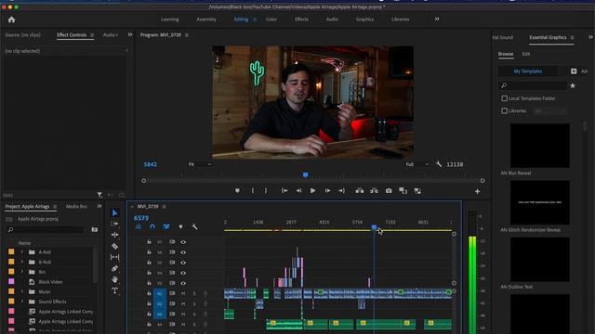Create new bin from search icon
This screenshot has height=334, width=595.
(95, 229)
